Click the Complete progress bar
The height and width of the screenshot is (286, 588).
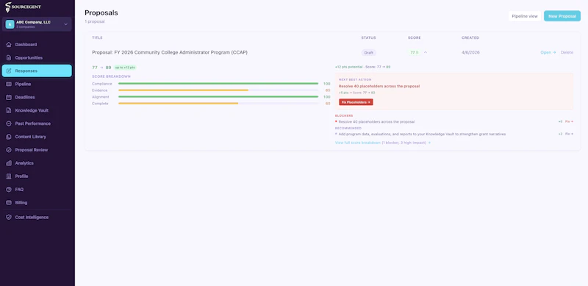[x=218, y=103]
